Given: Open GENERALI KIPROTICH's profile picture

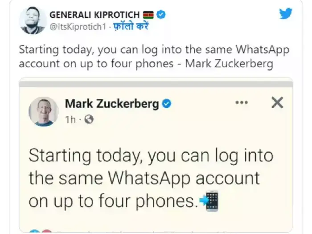Looking at the screenshot, I should pyautogui.click(x=32, y=20).
